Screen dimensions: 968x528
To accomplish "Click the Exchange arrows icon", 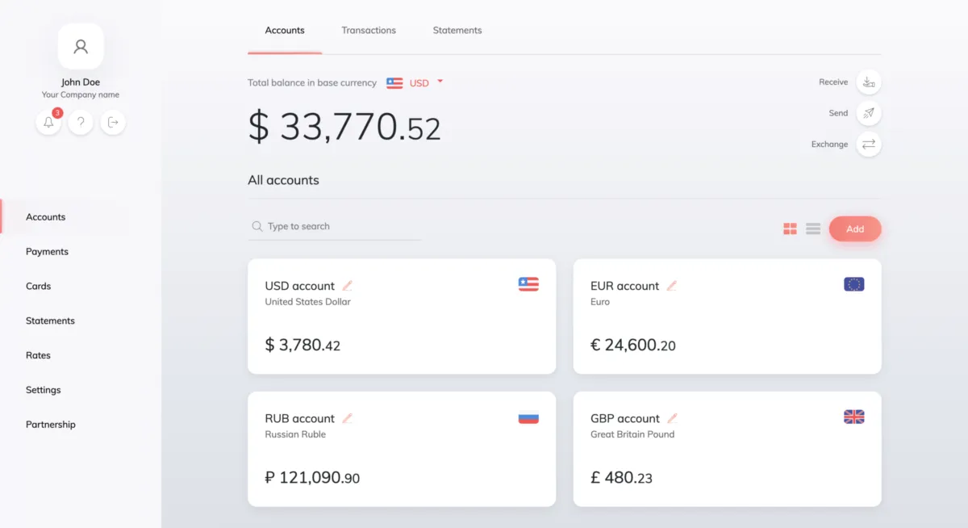I will pos(869,145).
